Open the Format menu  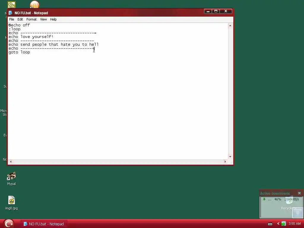click(x=31, y=19)
